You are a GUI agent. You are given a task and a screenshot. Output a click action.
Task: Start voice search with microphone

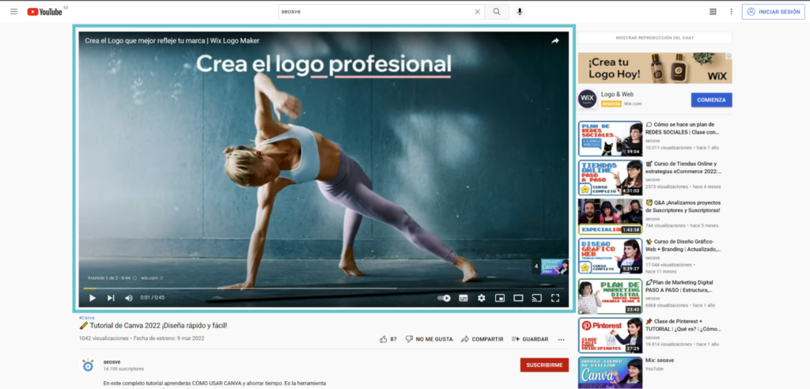(520, 11)
